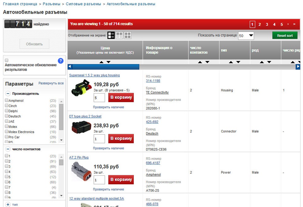Check 2 contacts filter checkbox
303x207 pixels.
(x=7, y=161)
